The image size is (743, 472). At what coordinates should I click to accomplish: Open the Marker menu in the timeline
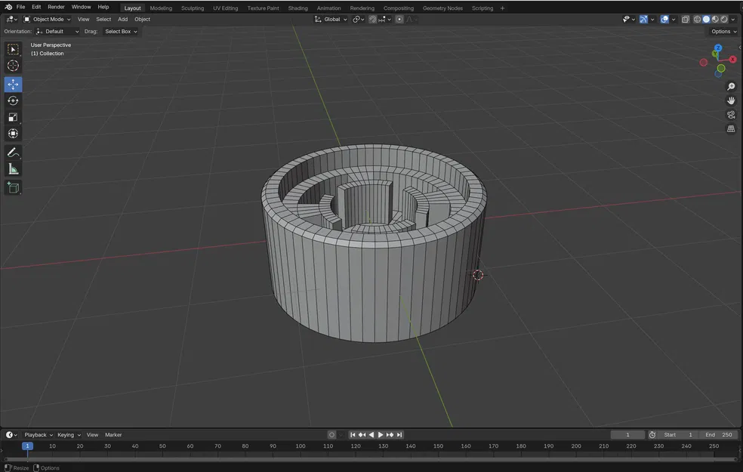click(113, 435)
